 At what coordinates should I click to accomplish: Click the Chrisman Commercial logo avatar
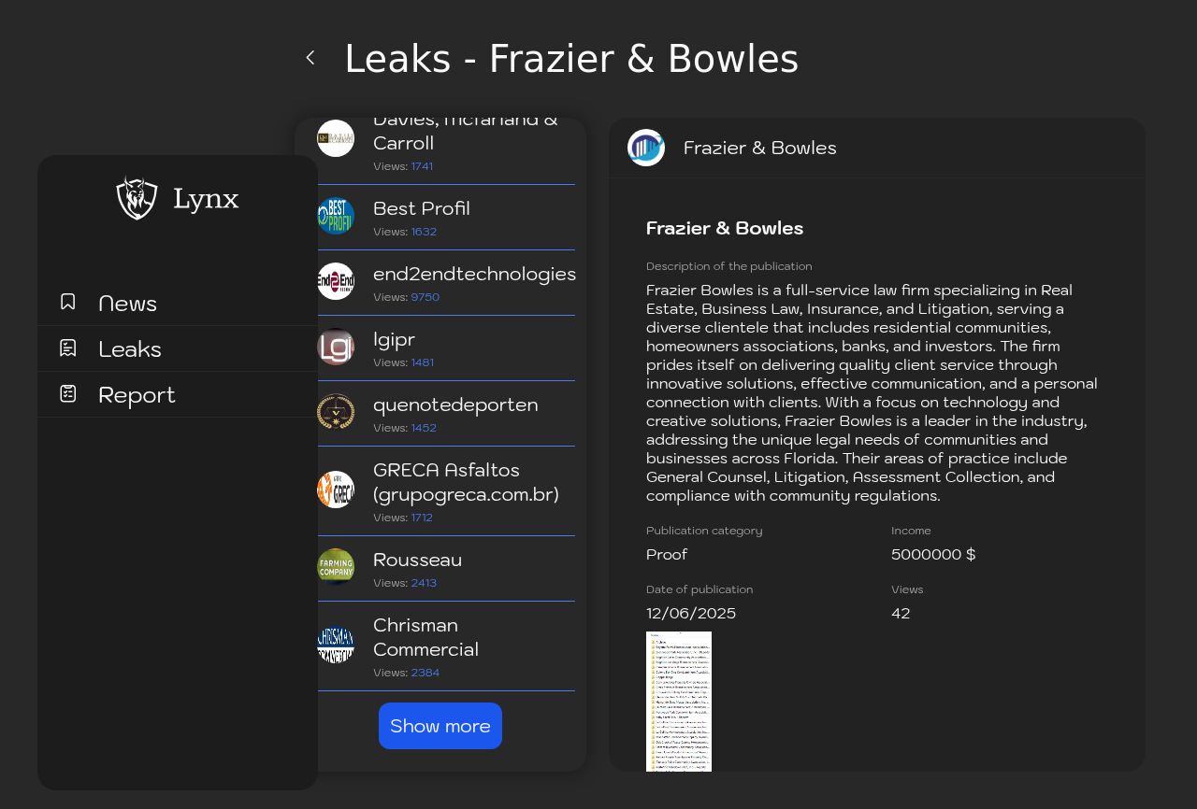pos(336,645)
